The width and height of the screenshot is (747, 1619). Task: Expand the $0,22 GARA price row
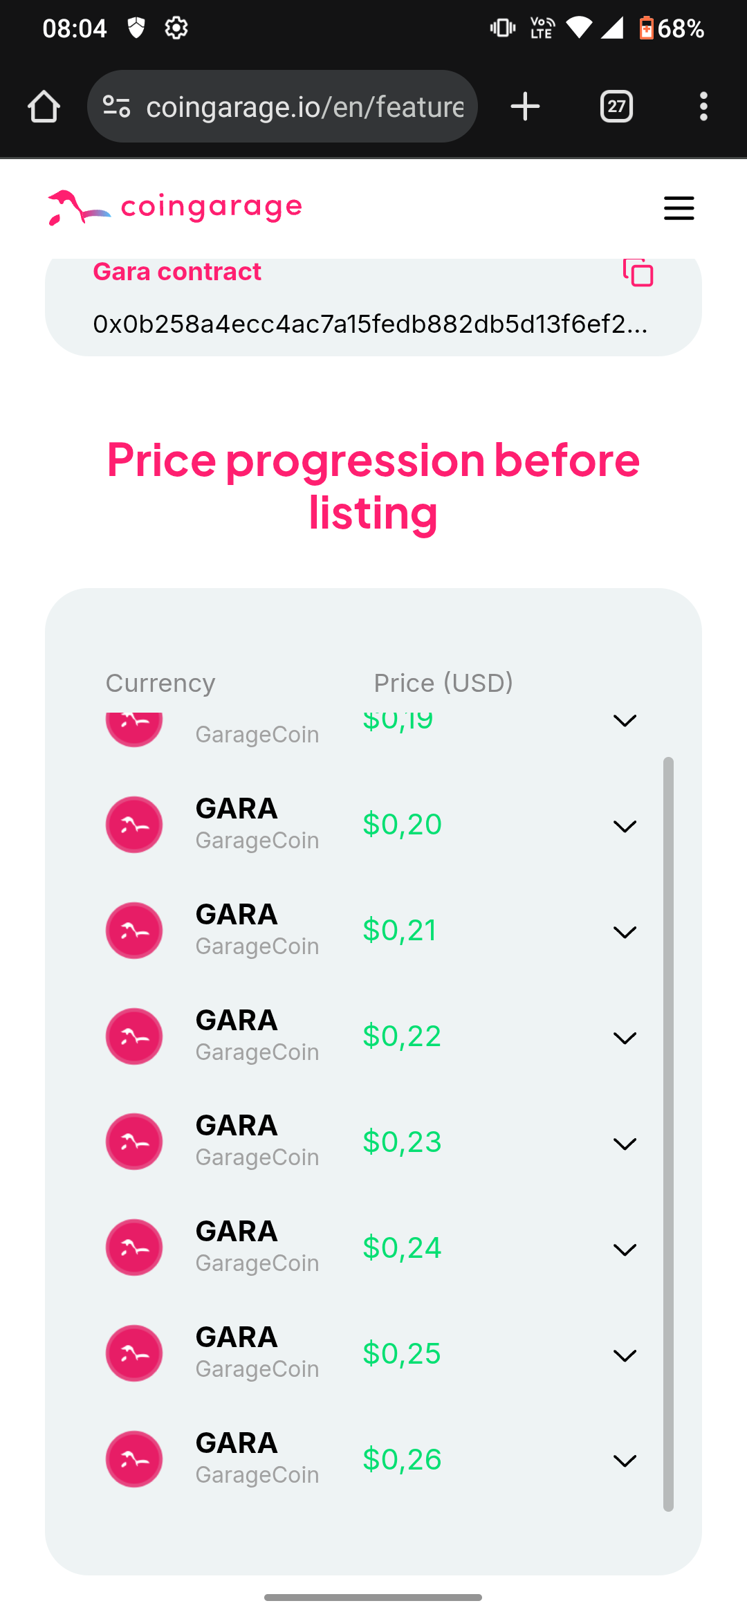coord(625,1038)
